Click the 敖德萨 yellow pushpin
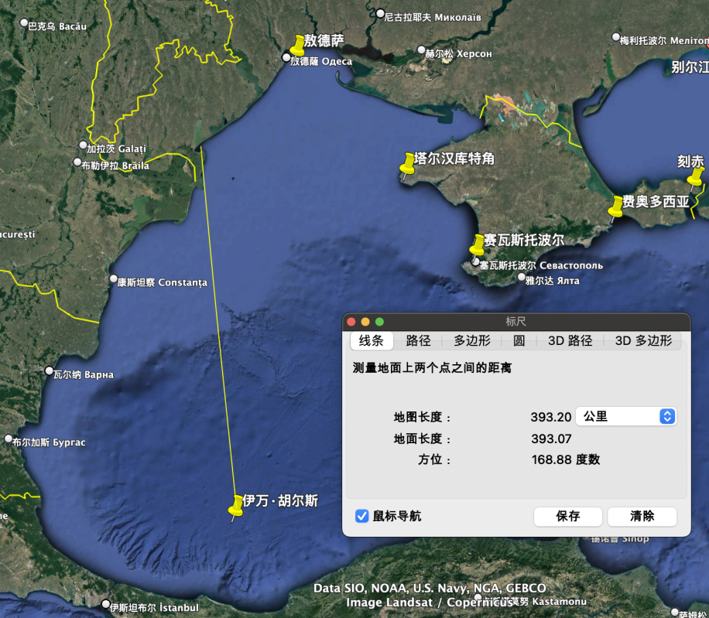Viewport: 709px width, 618px height. pyautogui.click(x=297, y=45)
